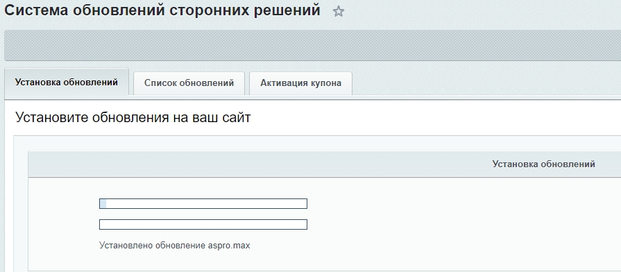621x272 pixels.
Task: Open the Активация купона tab
Action: click(300, 83)
